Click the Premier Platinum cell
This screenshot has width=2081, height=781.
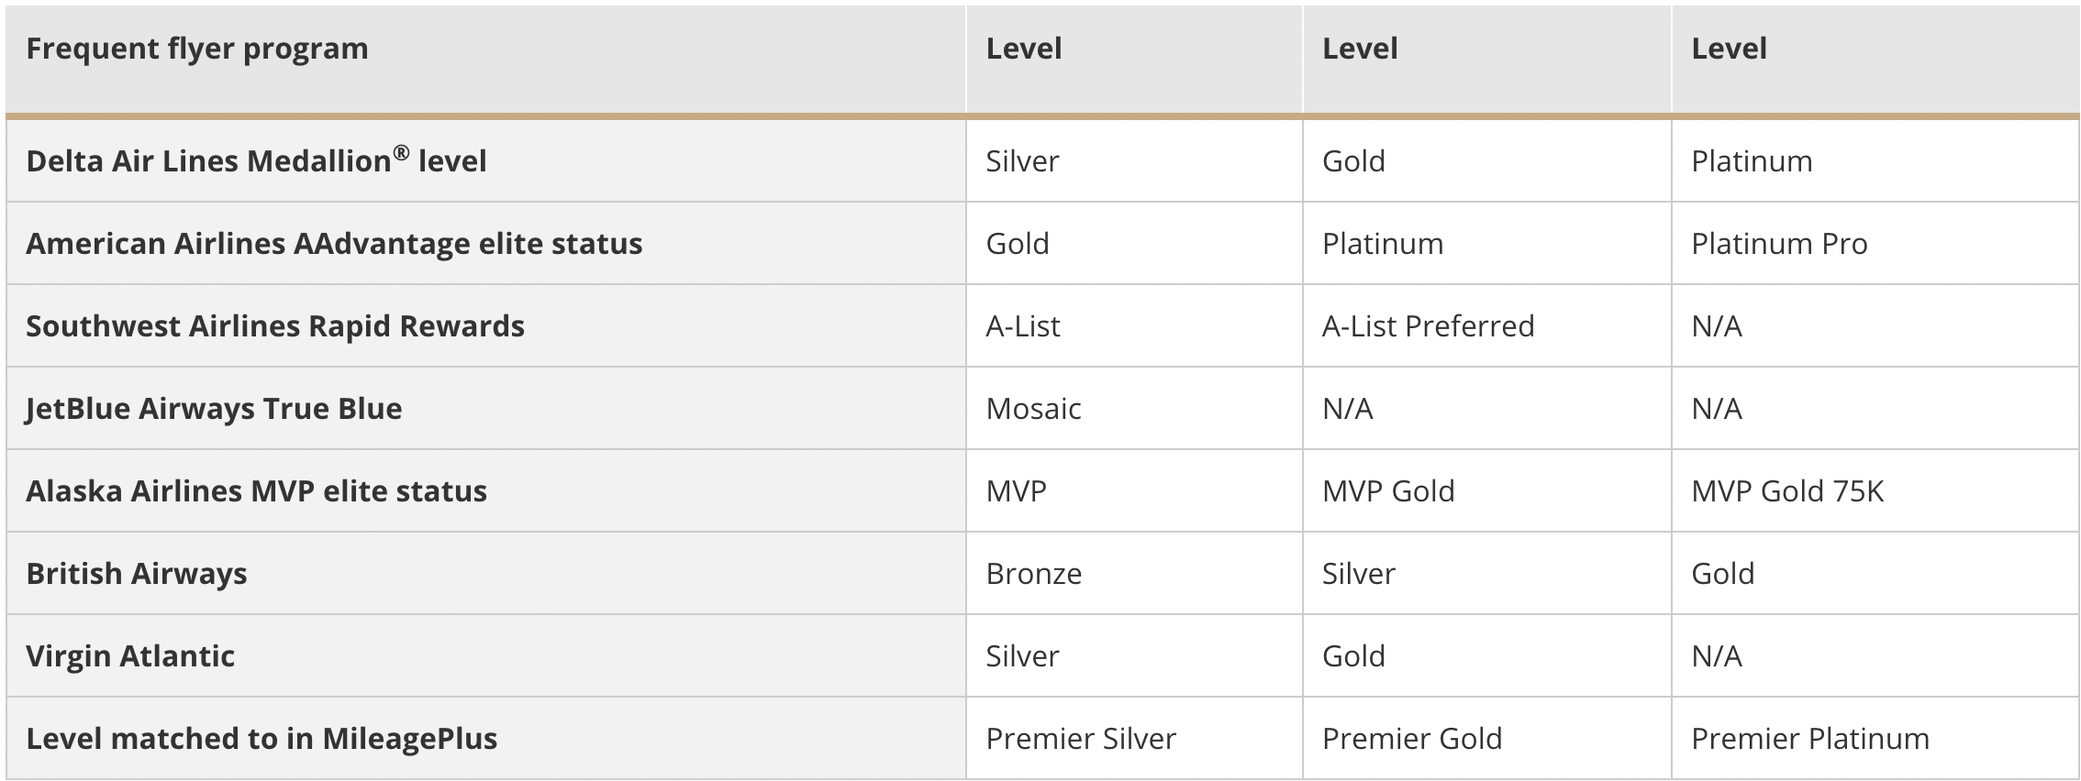[x=1875, y=738]
